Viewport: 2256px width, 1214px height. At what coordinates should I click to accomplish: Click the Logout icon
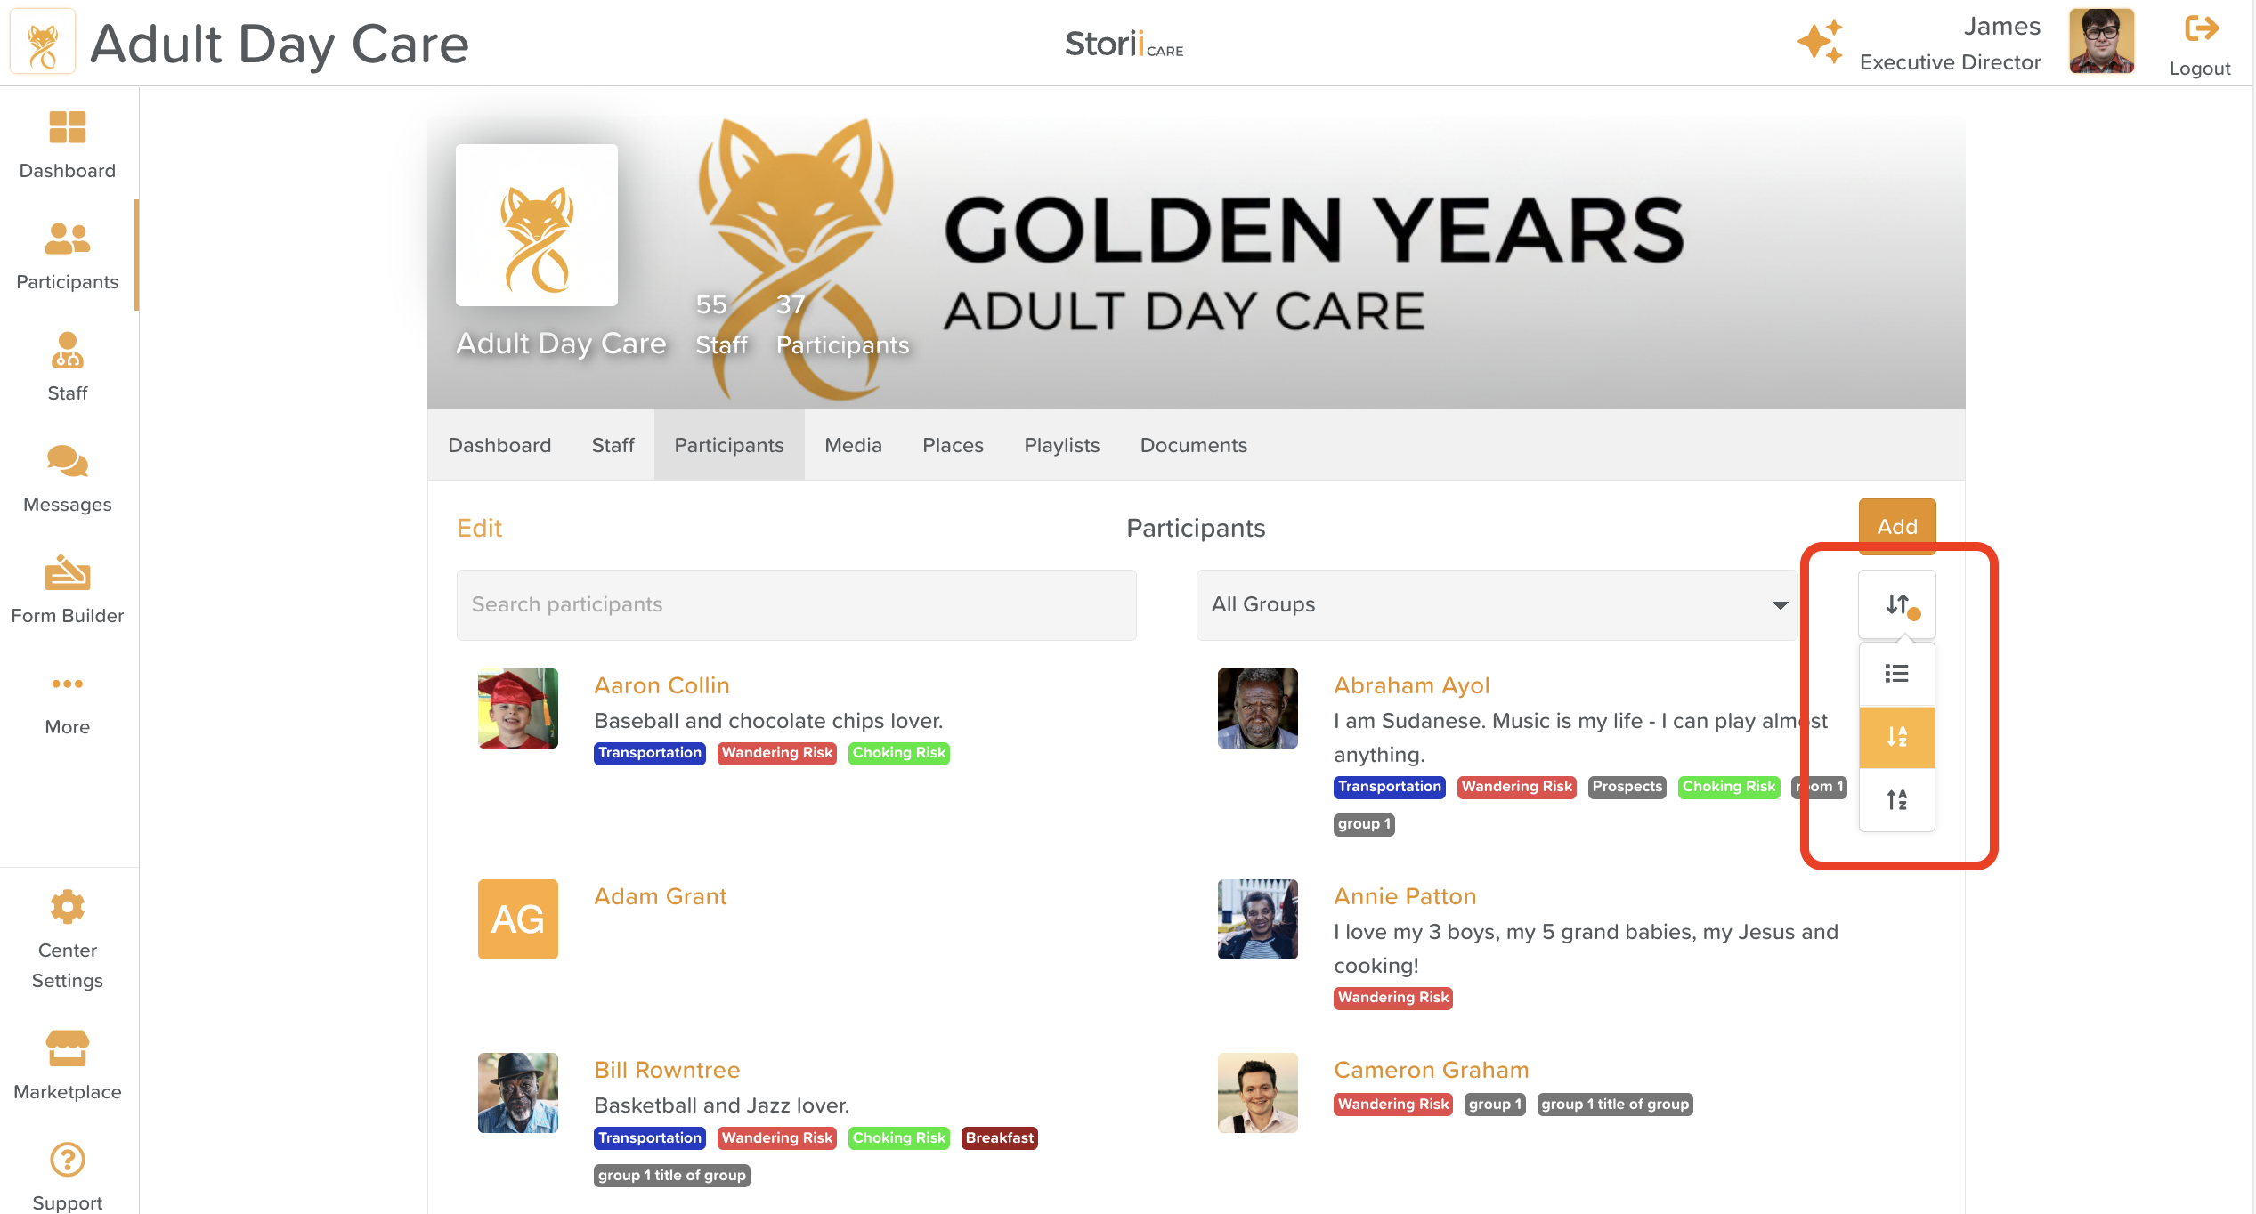[2200, 29]
